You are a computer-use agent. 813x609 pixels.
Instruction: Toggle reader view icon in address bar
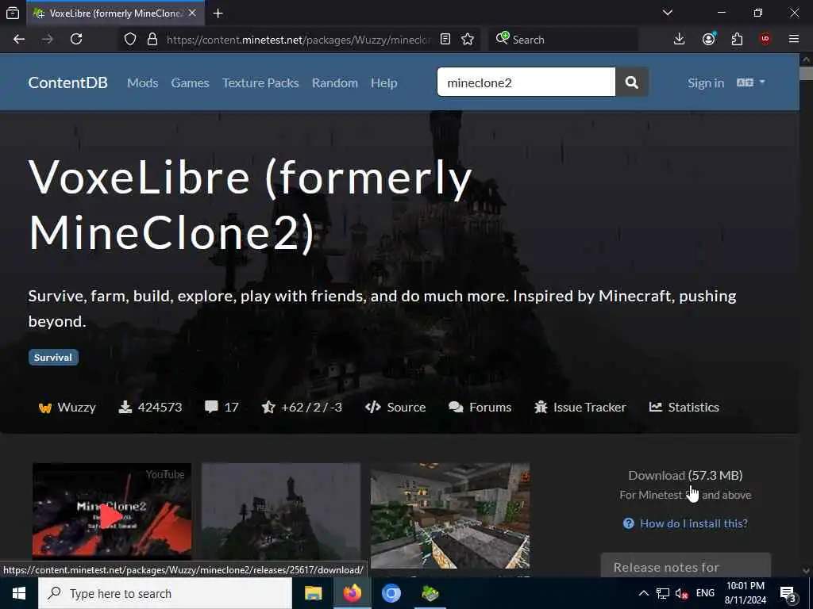(x=445, y=40)
